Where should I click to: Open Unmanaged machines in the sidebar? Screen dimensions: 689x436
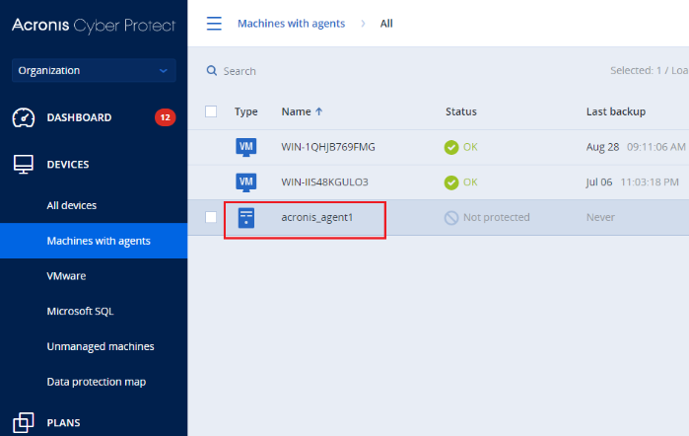click(x=101, y=346)
